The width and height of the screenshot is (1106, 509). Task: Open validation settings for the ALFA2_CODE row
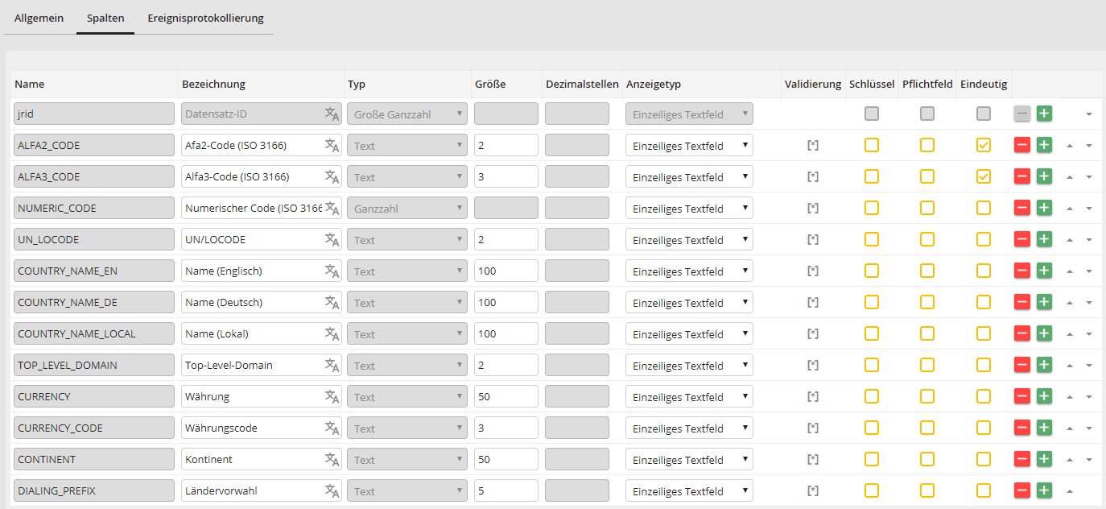(x=813, y=145)
